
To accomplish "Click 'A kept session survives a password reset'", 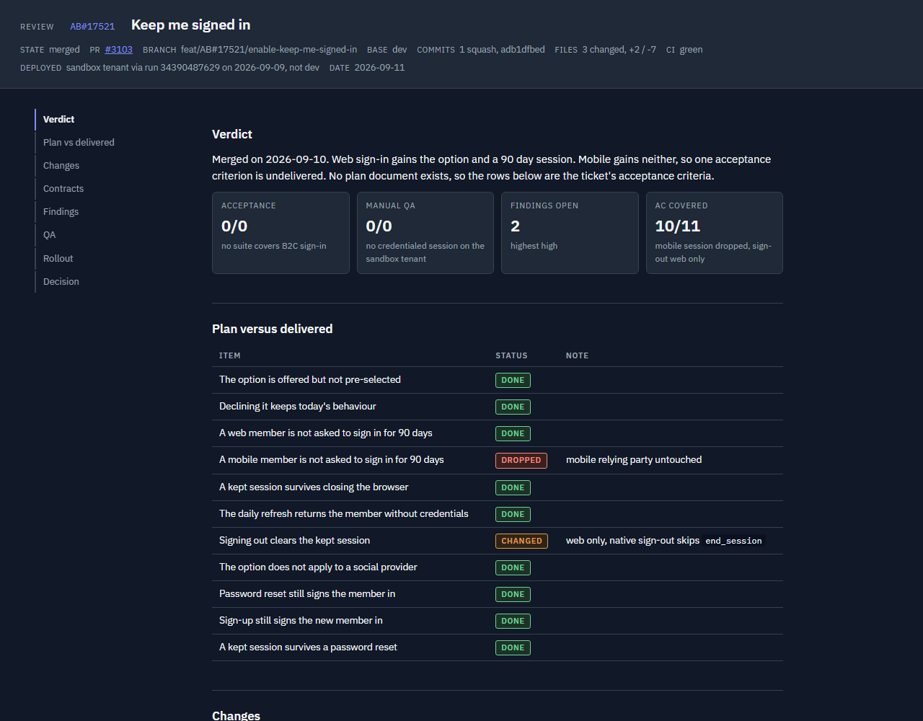I will tap(308, 647).
